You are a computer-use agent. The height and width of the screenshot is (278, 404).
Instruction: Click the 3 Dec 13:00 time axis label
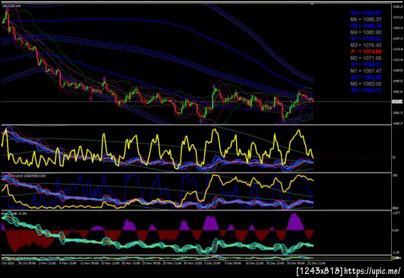213,263
